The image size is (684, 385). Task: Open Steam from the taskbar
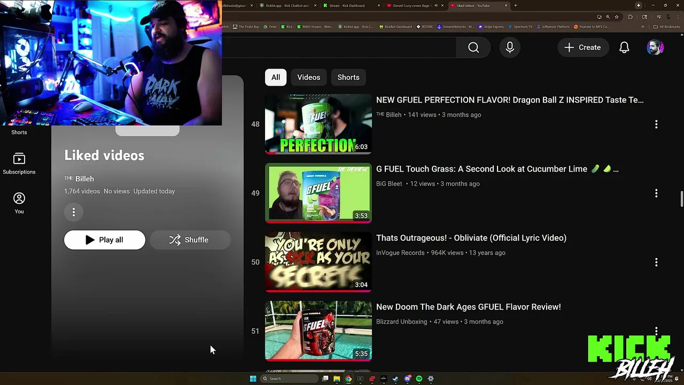tap(395, 379)
